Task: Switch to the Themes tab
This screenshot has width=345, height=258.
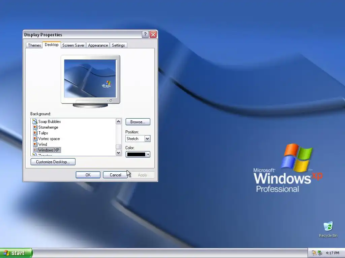Action: click(34, 45)
